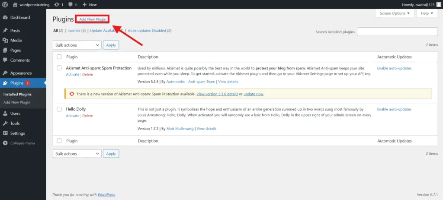Go to Installed Plugins submenu
443x200 pixels.
[x=17, y=94]
